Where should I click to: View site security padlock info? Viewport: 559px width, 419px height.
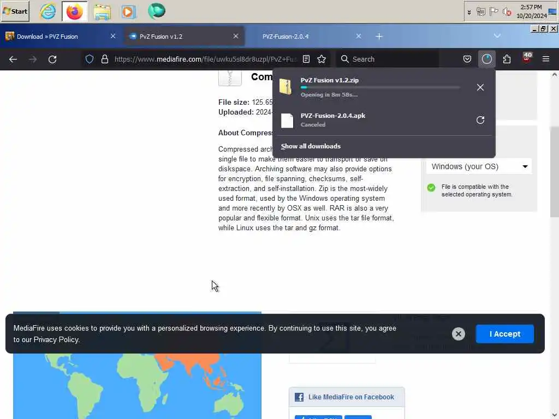(x=104, y=59)
